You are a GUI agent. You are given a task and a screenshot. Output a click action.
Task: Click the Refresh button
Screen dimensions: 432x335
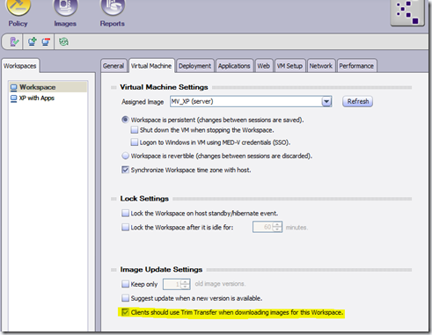tap(358, 102)
